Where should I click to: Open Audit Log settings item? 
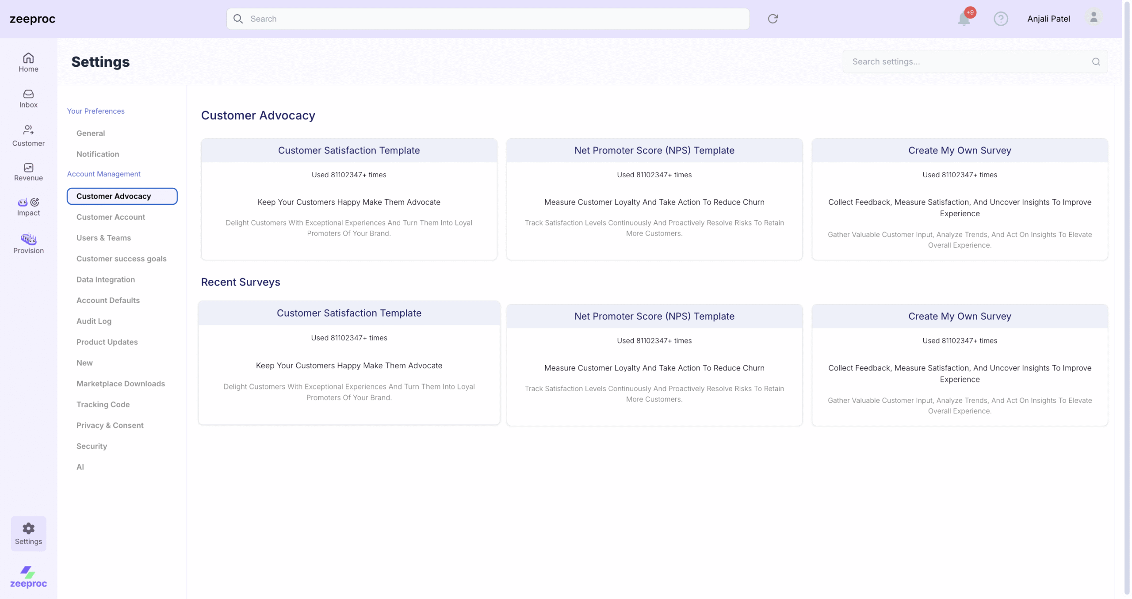[x=94, y=321]
